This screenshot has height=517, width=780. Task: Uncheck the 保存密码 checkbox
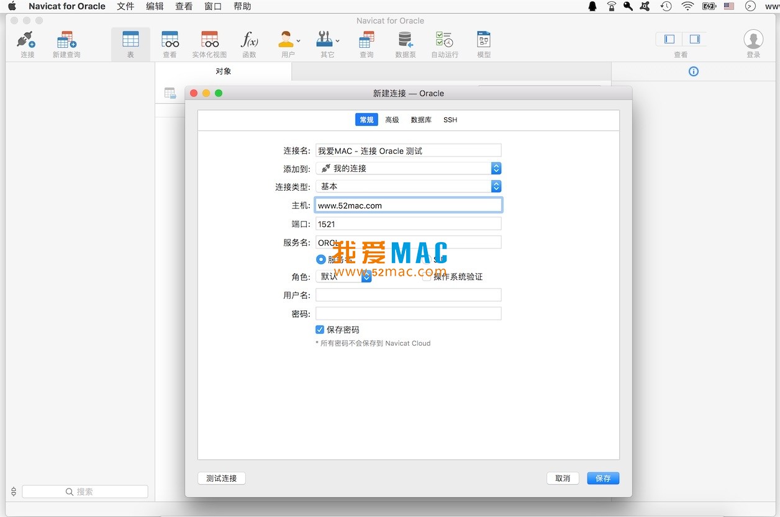320,330
